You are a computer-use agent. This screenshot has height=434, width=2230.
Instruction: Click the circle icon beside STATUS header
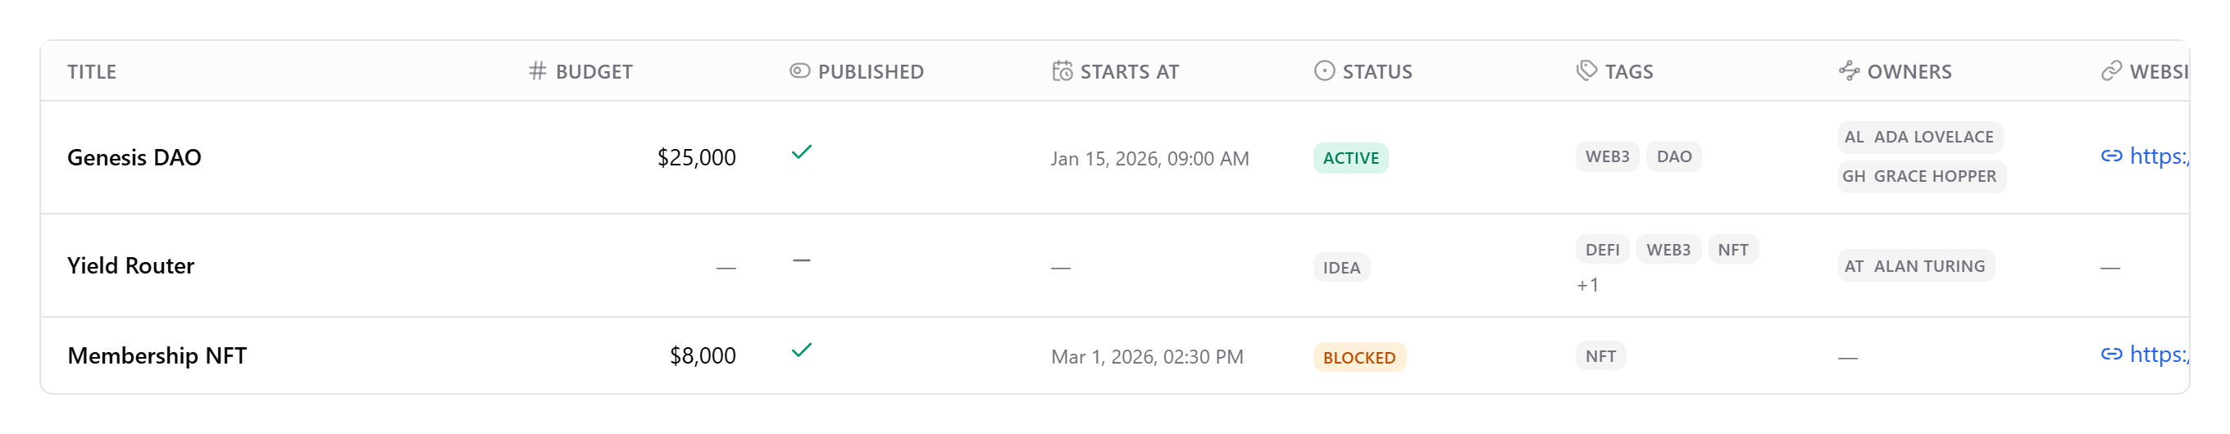point(1323,71)
